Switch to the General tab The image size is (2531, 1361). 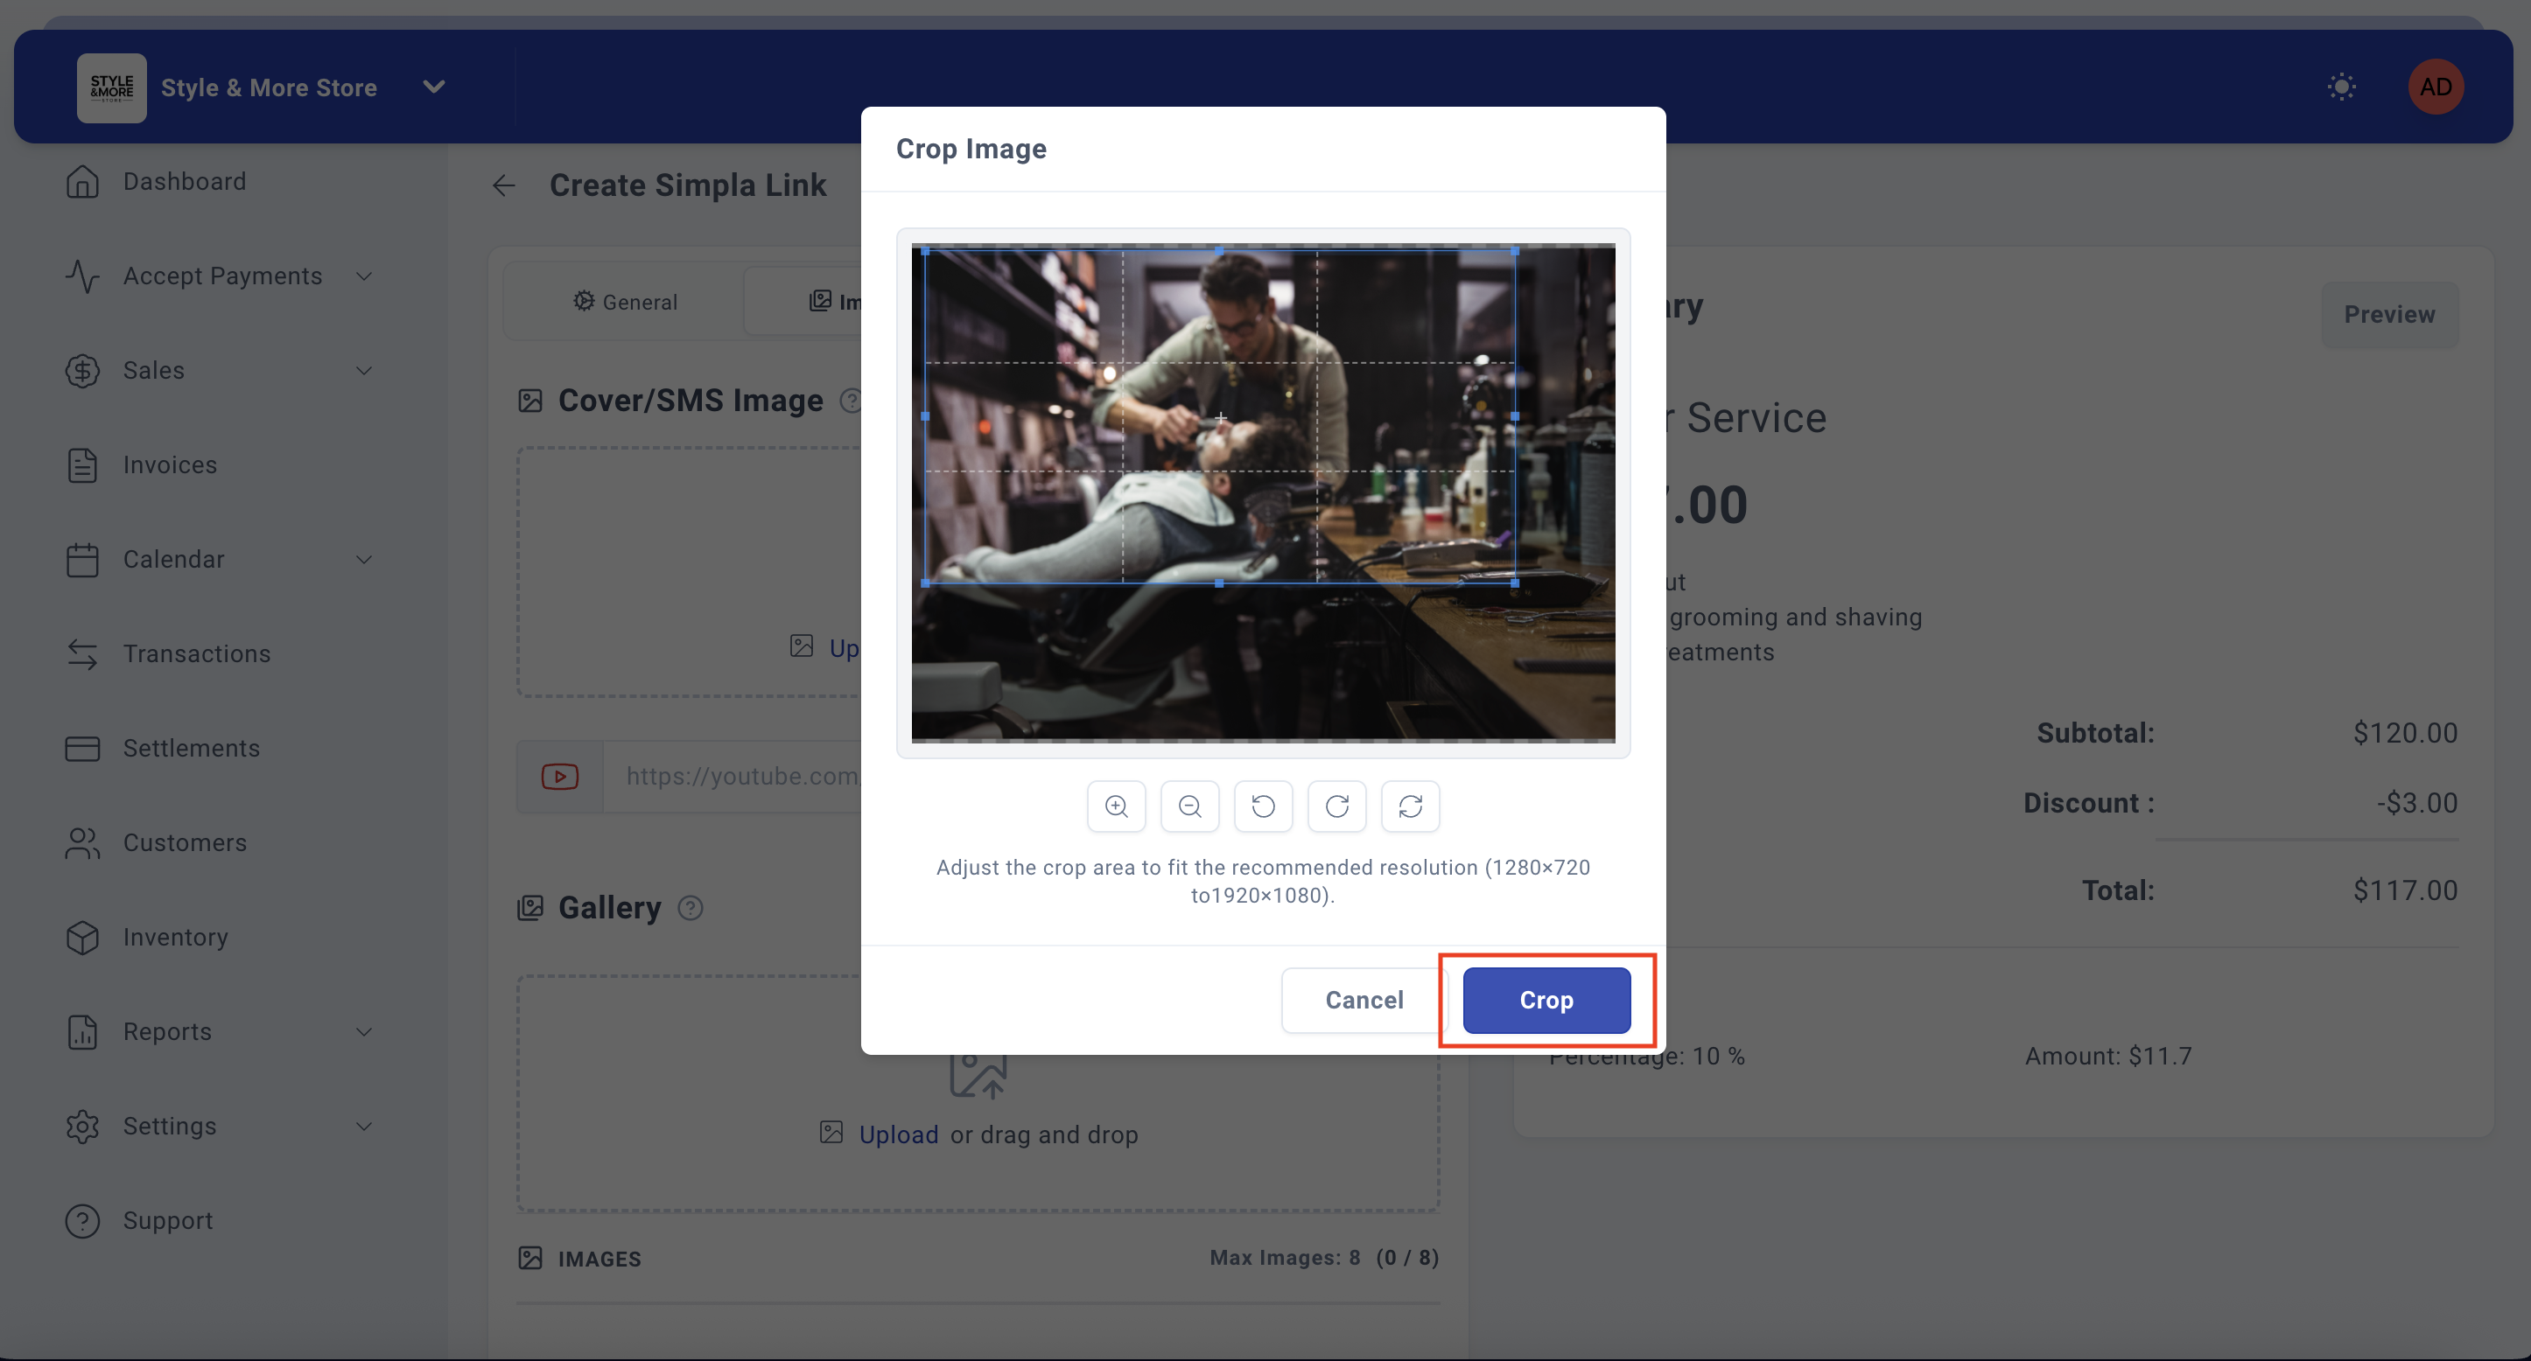pyautogui.click(x=625, y=302)
